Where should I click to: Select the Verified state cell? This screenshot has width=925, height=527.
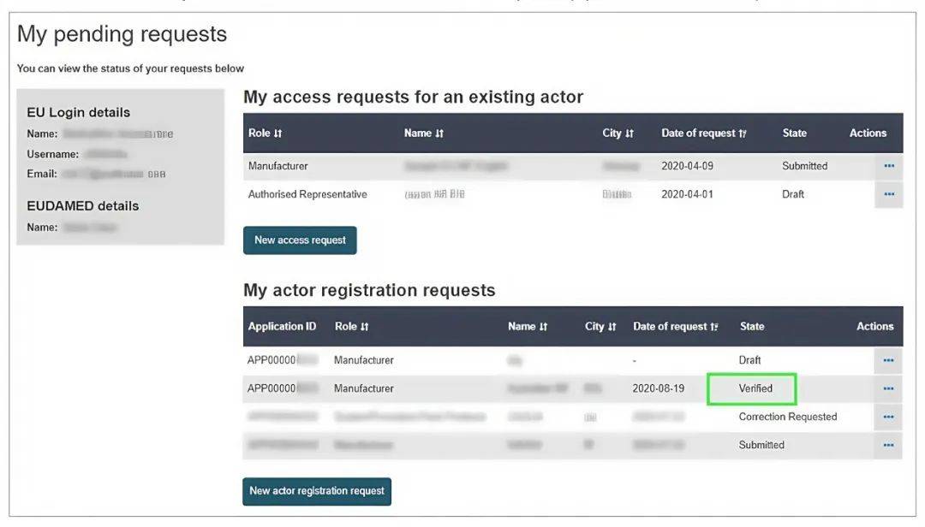753,388
